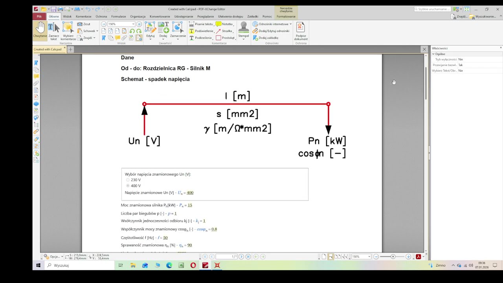The image size is (503, 283).
Task: Go to the last page
Action: pyautogui.click(x=248, y=257)
